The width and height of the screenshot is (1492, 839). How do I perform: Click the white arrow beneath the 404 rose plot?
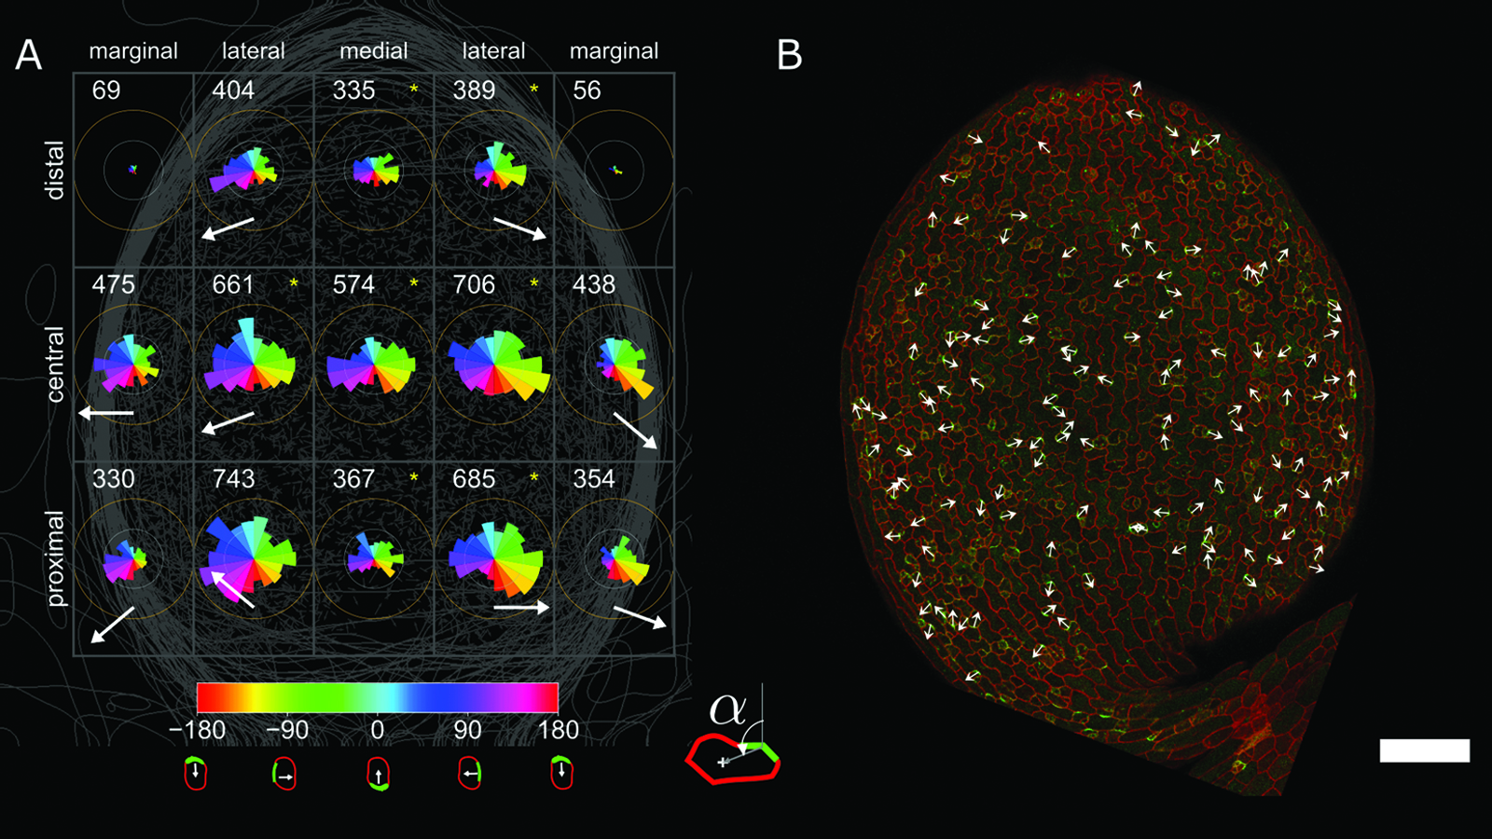[x=228, y=228]
